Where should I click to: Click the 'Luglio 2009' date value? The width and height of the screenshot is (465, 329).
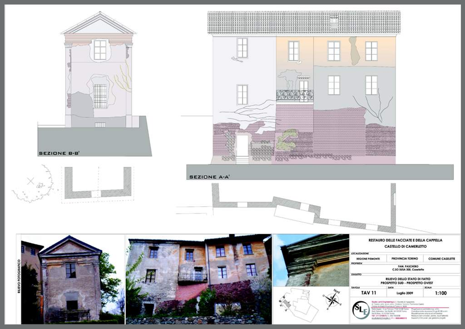(x=405, y=293)
